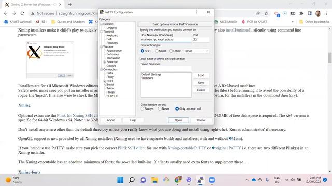Select the Serial connection type radio
332x186 pixels.
[x=157, y=51]
